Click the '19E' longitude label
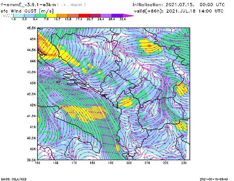 [x=111, y=163]
